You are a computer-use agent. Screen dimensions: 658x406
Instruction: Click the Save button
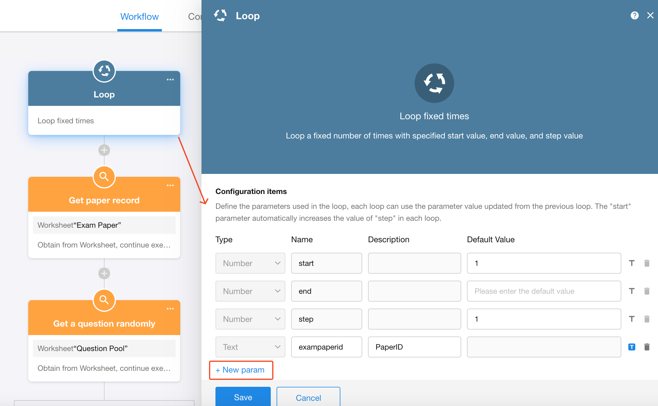pos(243,397)
